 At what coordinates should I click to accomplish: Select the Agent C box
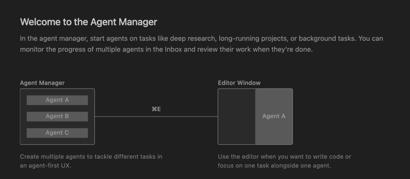57,133
